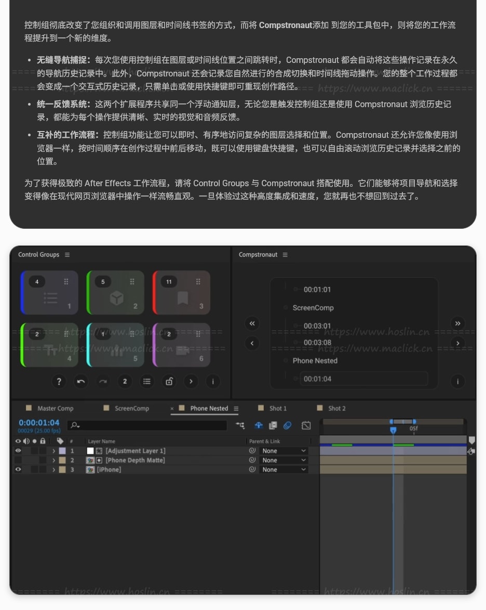
Task: Select history entry 00:01:01
Action: (317, 290)
